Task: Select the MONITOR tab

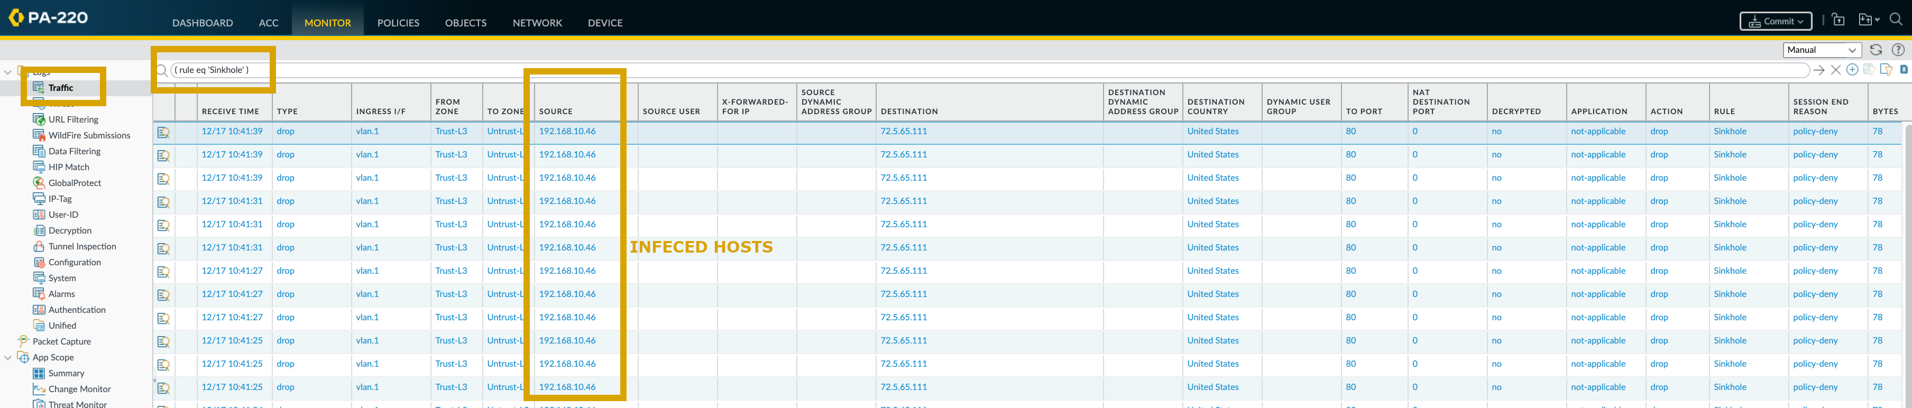Action: click(327, 23)
